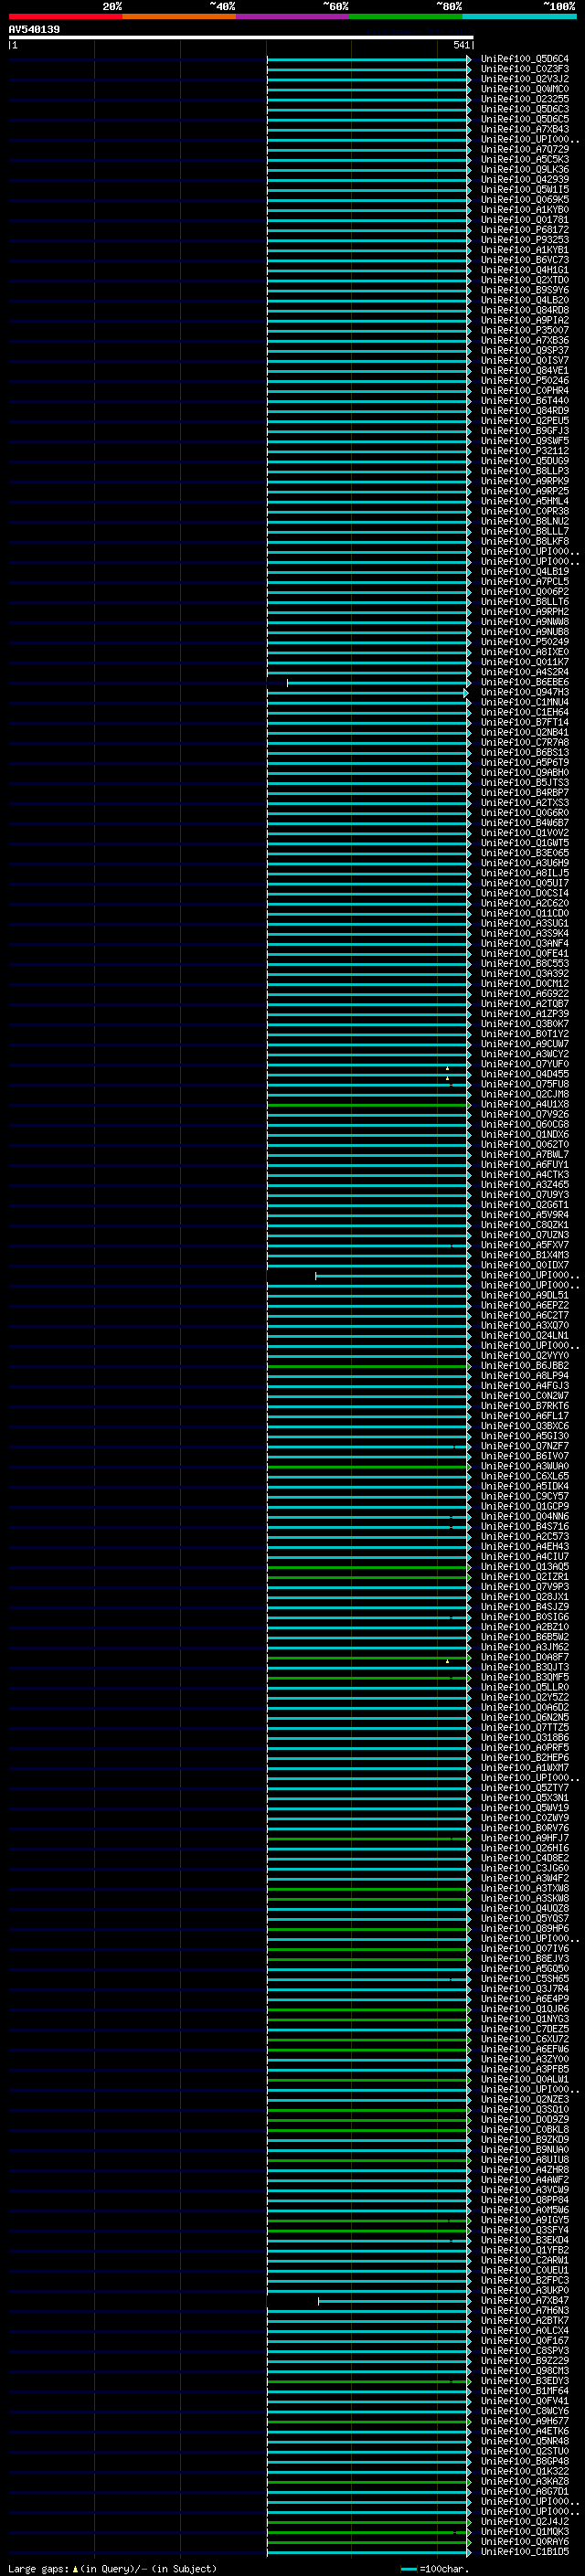Click UniRef100_B7FT14 hit name

pyautogui.click(x=525, y=722)
